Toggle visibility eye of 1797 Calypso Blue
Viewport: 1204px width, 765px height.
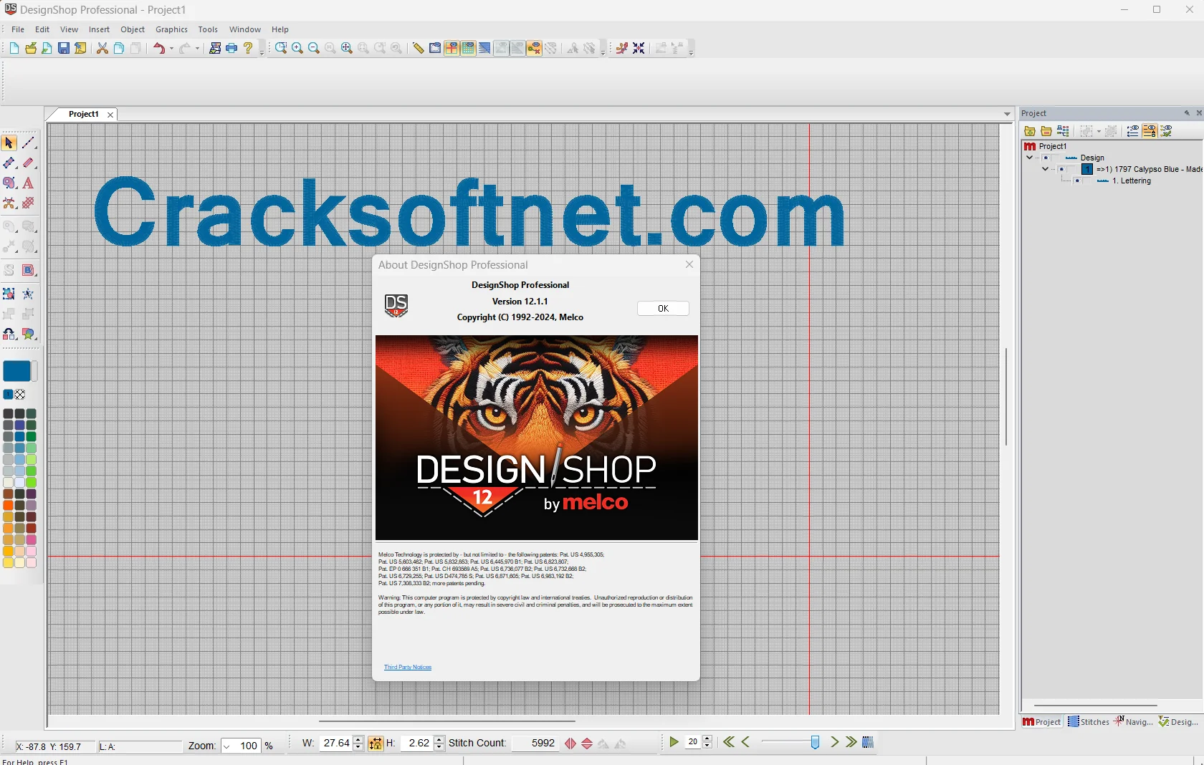tap(1061, 170)
